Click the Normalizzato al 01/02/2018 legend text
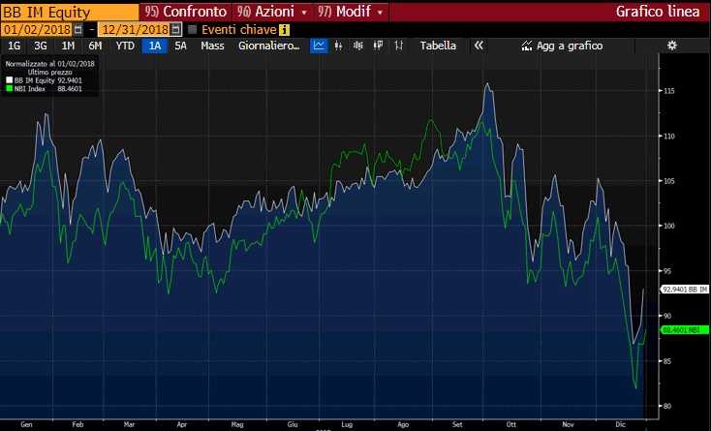Screen dimensions: 711x431 [x=49, y=64]
